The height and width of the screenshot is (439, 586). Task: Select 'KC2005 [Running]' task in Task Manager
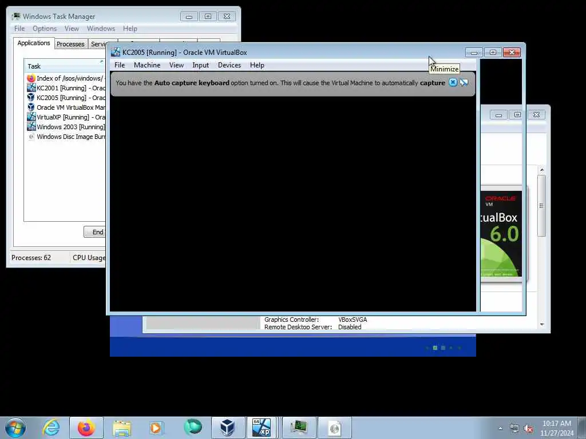tap(66, 98)
